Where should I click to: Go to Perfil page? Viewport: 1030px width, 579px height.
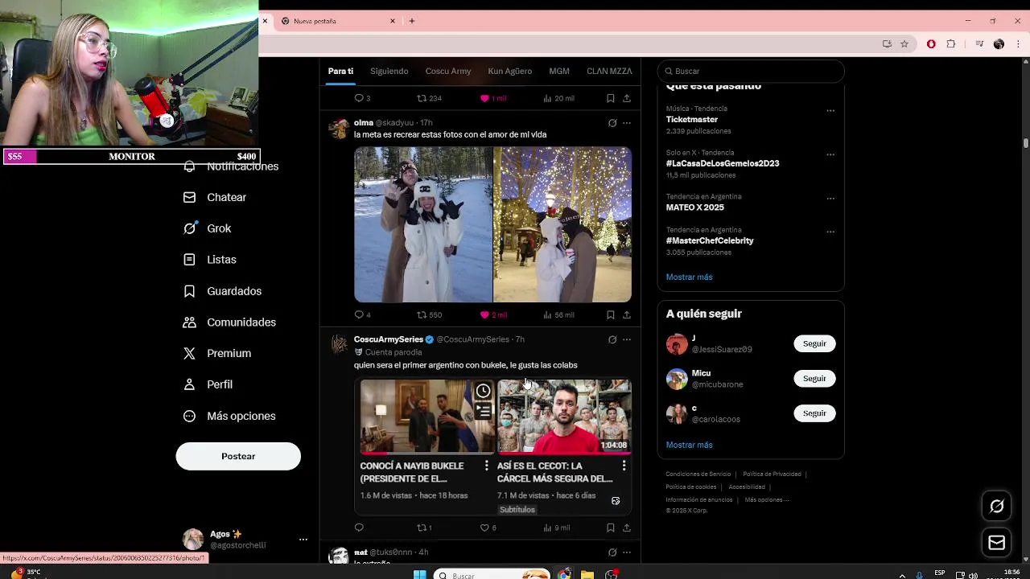pyautogui.click(x=208, y=384)
